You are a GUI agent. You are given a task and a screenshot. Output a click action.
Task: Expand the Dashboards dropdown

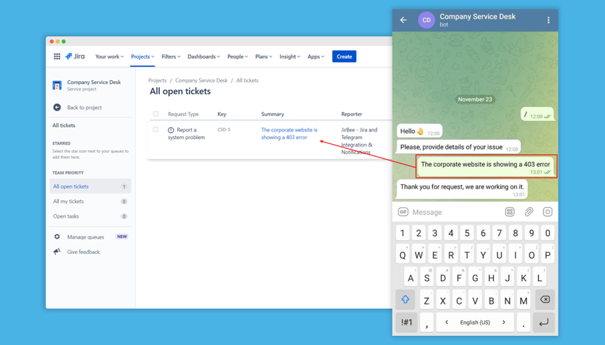204,56
